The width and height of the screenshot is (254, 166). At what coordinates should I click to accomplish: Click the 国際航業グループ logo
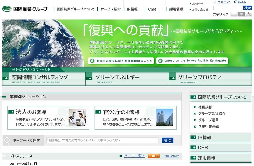pyautogui.click(x=25, y=9)
